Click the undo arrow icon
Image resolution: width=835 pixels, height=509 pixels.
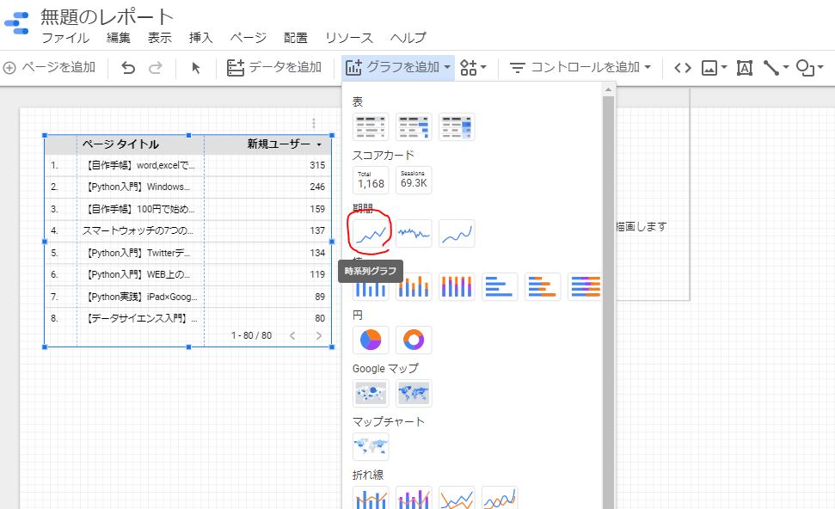point(128,68)
